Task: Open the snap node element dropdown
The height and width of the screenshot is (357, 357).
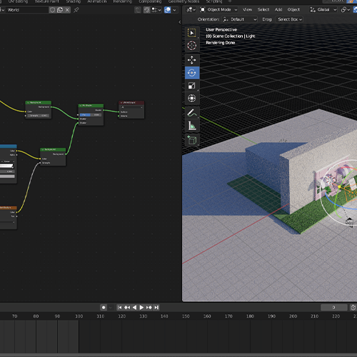Action: (156, 10)
